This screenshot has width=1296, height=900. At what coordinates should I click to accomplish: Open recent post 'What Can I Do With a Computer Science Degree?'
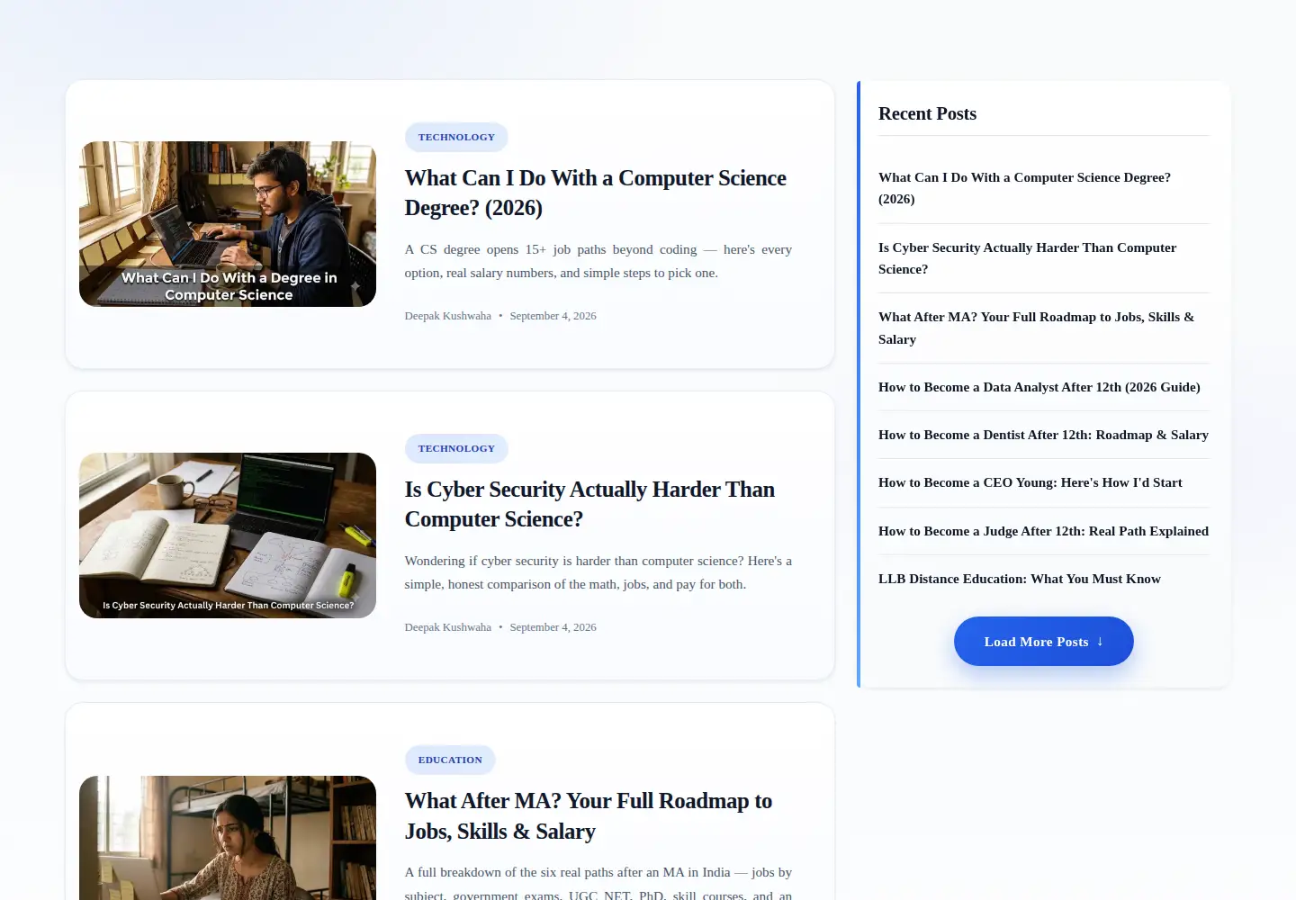[x=1024, y=188]
